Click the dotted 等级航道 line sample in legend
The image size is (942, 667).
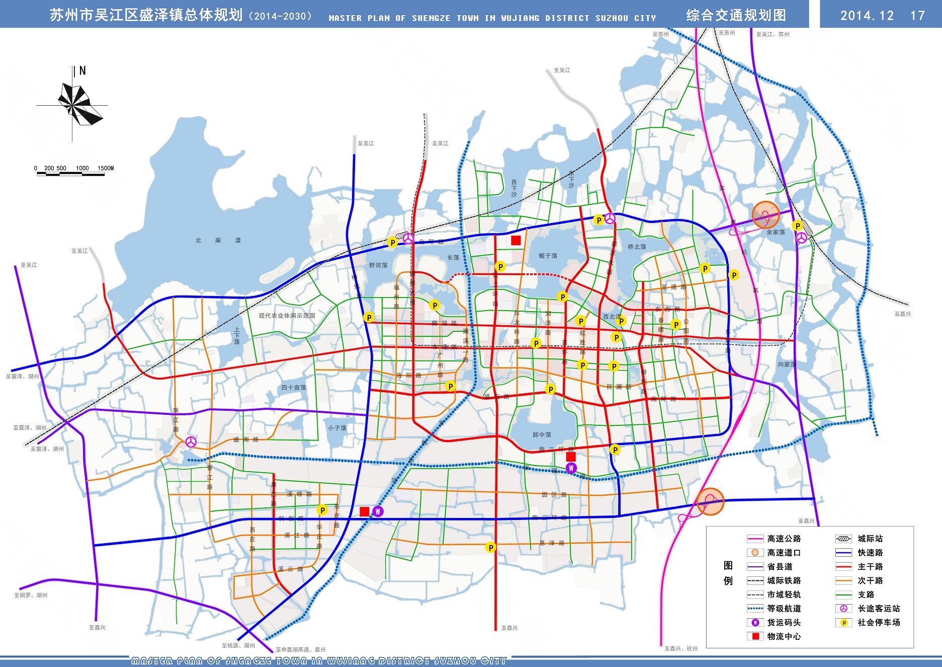pyautogui.click(x=755, y=609)
